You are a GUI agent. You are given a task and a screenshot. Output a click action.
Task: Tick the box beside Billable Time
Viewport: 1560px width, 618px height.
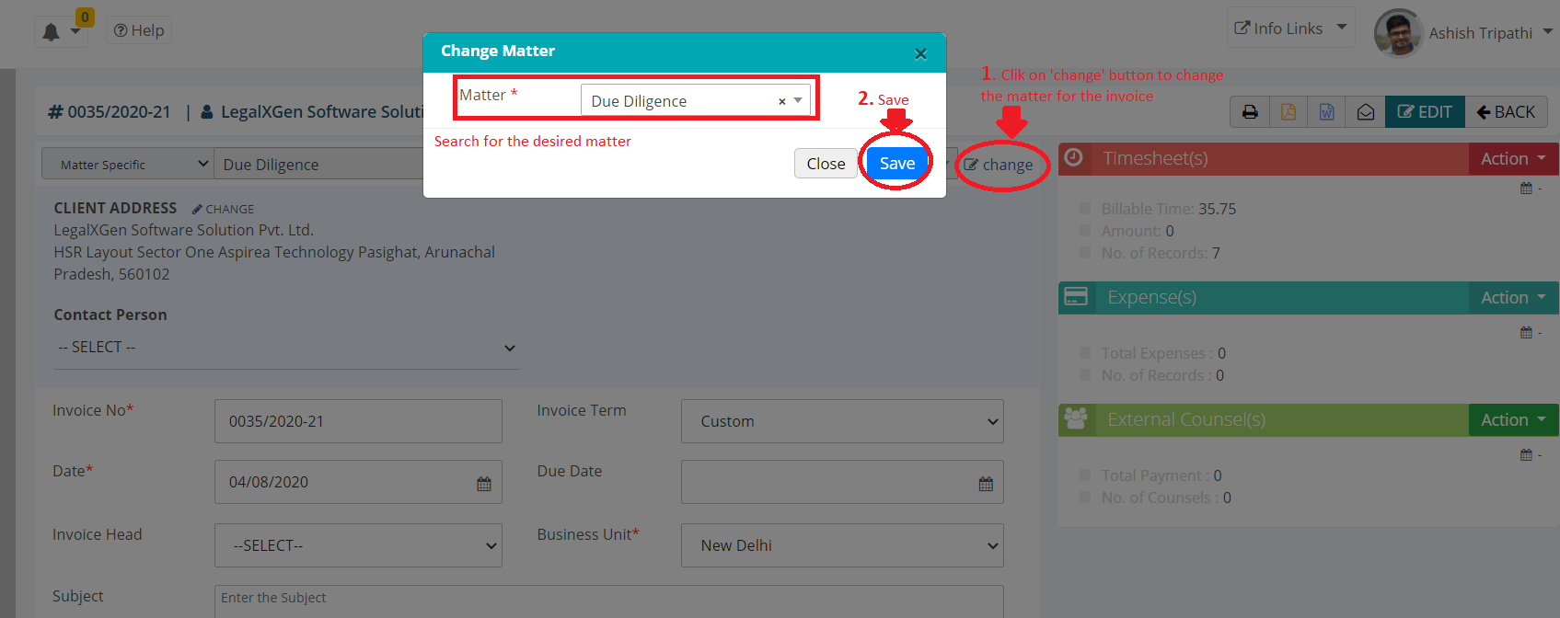(x=1085, y=209)
